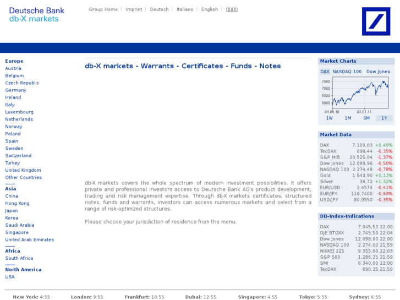
Task: Click the DB-Index-Indications panel header
Action: coord(356,216)
